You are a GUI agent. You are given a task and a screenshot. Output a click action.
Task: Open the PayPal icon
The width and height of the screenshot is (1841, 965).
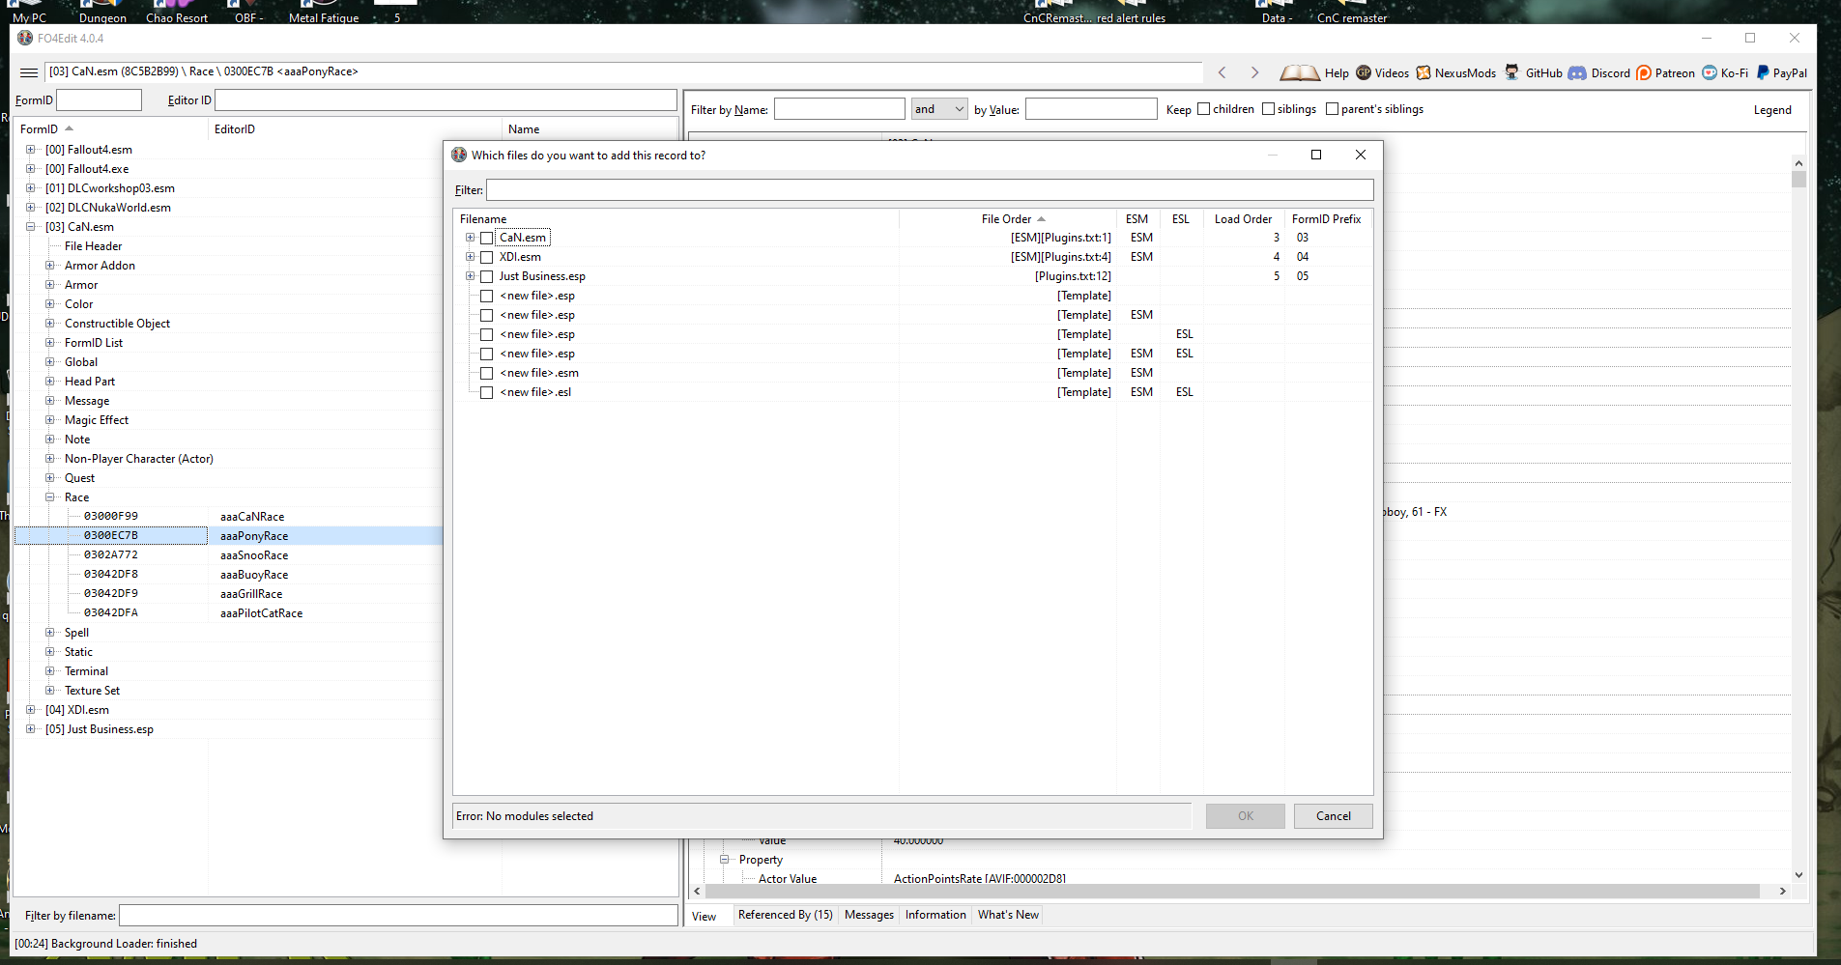click(1763, 72)
